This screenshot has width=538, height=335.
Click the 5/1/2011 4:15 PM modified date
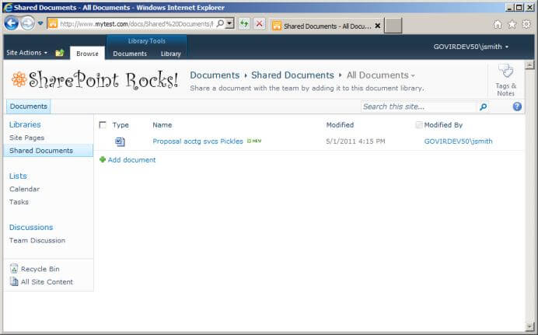pos(355,141)
